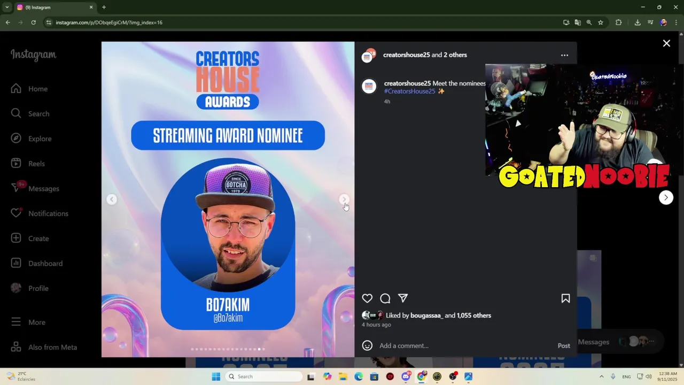This screenshot has width=684, height=385.
Task: Focus the Add a comment field
Action: click(465, 346)
